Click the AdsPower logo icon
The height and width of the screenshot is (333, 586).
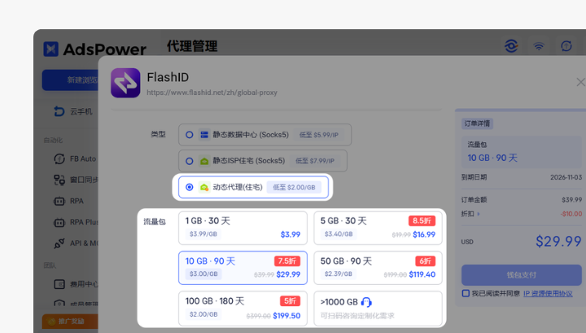pos(50,49)
